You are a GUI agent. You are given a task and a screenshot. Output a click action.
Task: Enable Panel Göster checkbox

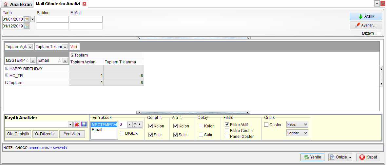coord(227,136)
